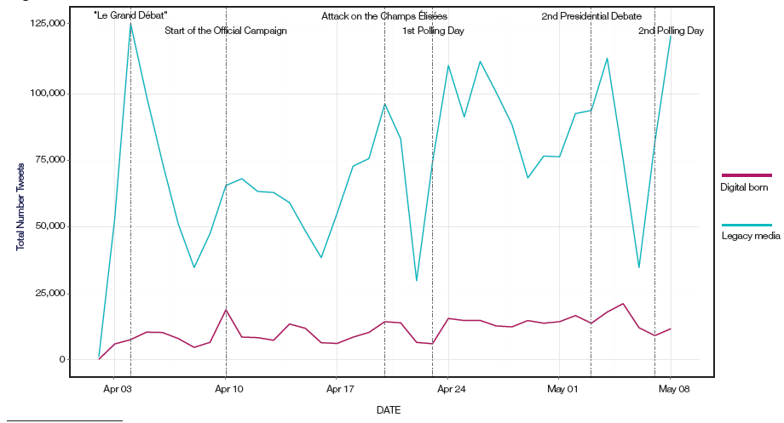Viewport: 784px width, 423px height.
Task: Select the "2nd Presidential Debate" annotation
Action: (x=591, y=16)
